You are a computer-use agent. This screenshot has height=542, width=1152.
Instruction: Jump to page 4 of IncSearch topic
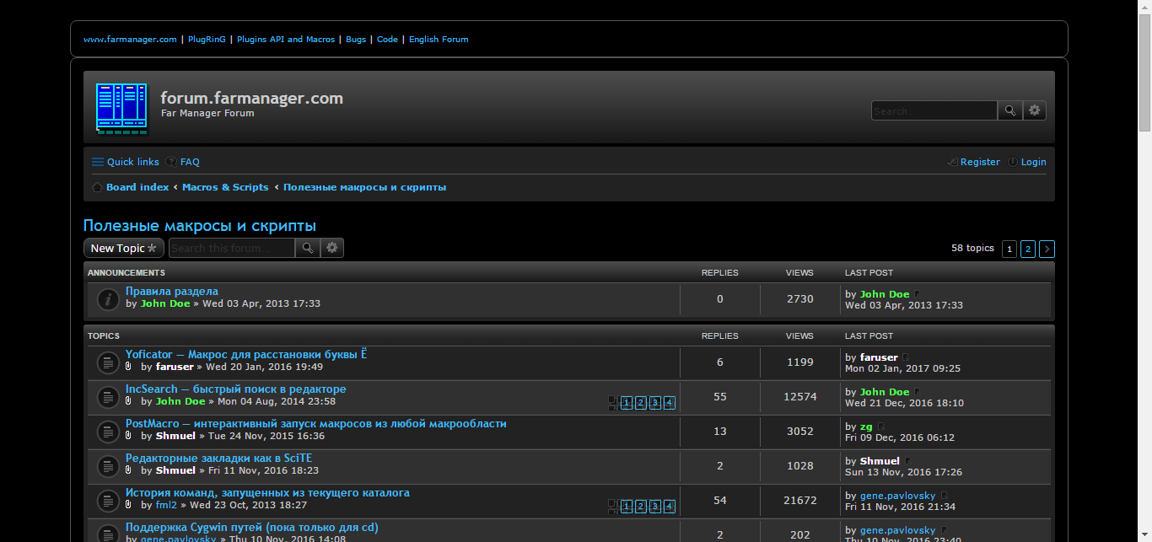tap(669, 403)
